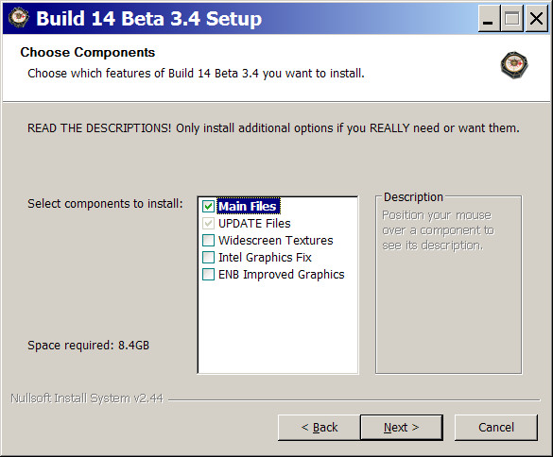Viewport: 553px width, 457px height.
Task: Uncheck the Main Files checkbox
Action: [208, 206]
